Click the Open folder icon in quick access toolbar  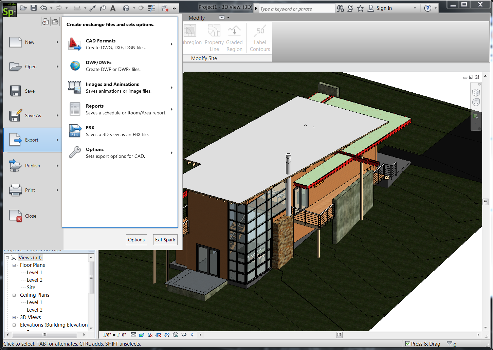coord(23,8)
